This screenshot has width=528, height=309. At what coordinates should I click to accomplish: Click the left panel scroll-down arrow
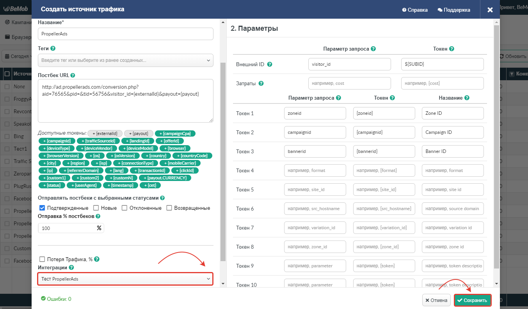[223, 284]
